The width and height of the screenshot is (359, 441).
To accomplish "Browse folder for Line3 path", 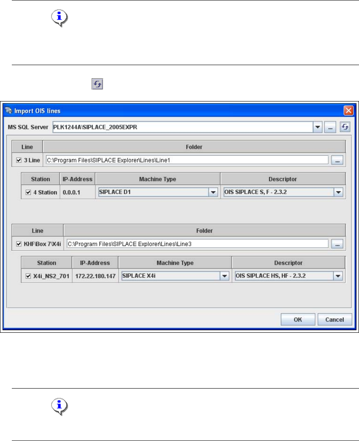I will [337, 244].
